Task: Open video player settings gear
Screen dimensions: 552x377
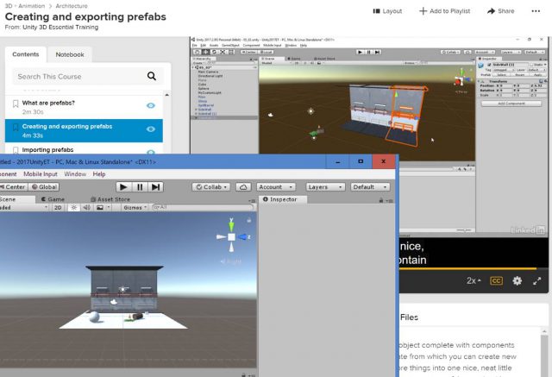Action: 517,280
